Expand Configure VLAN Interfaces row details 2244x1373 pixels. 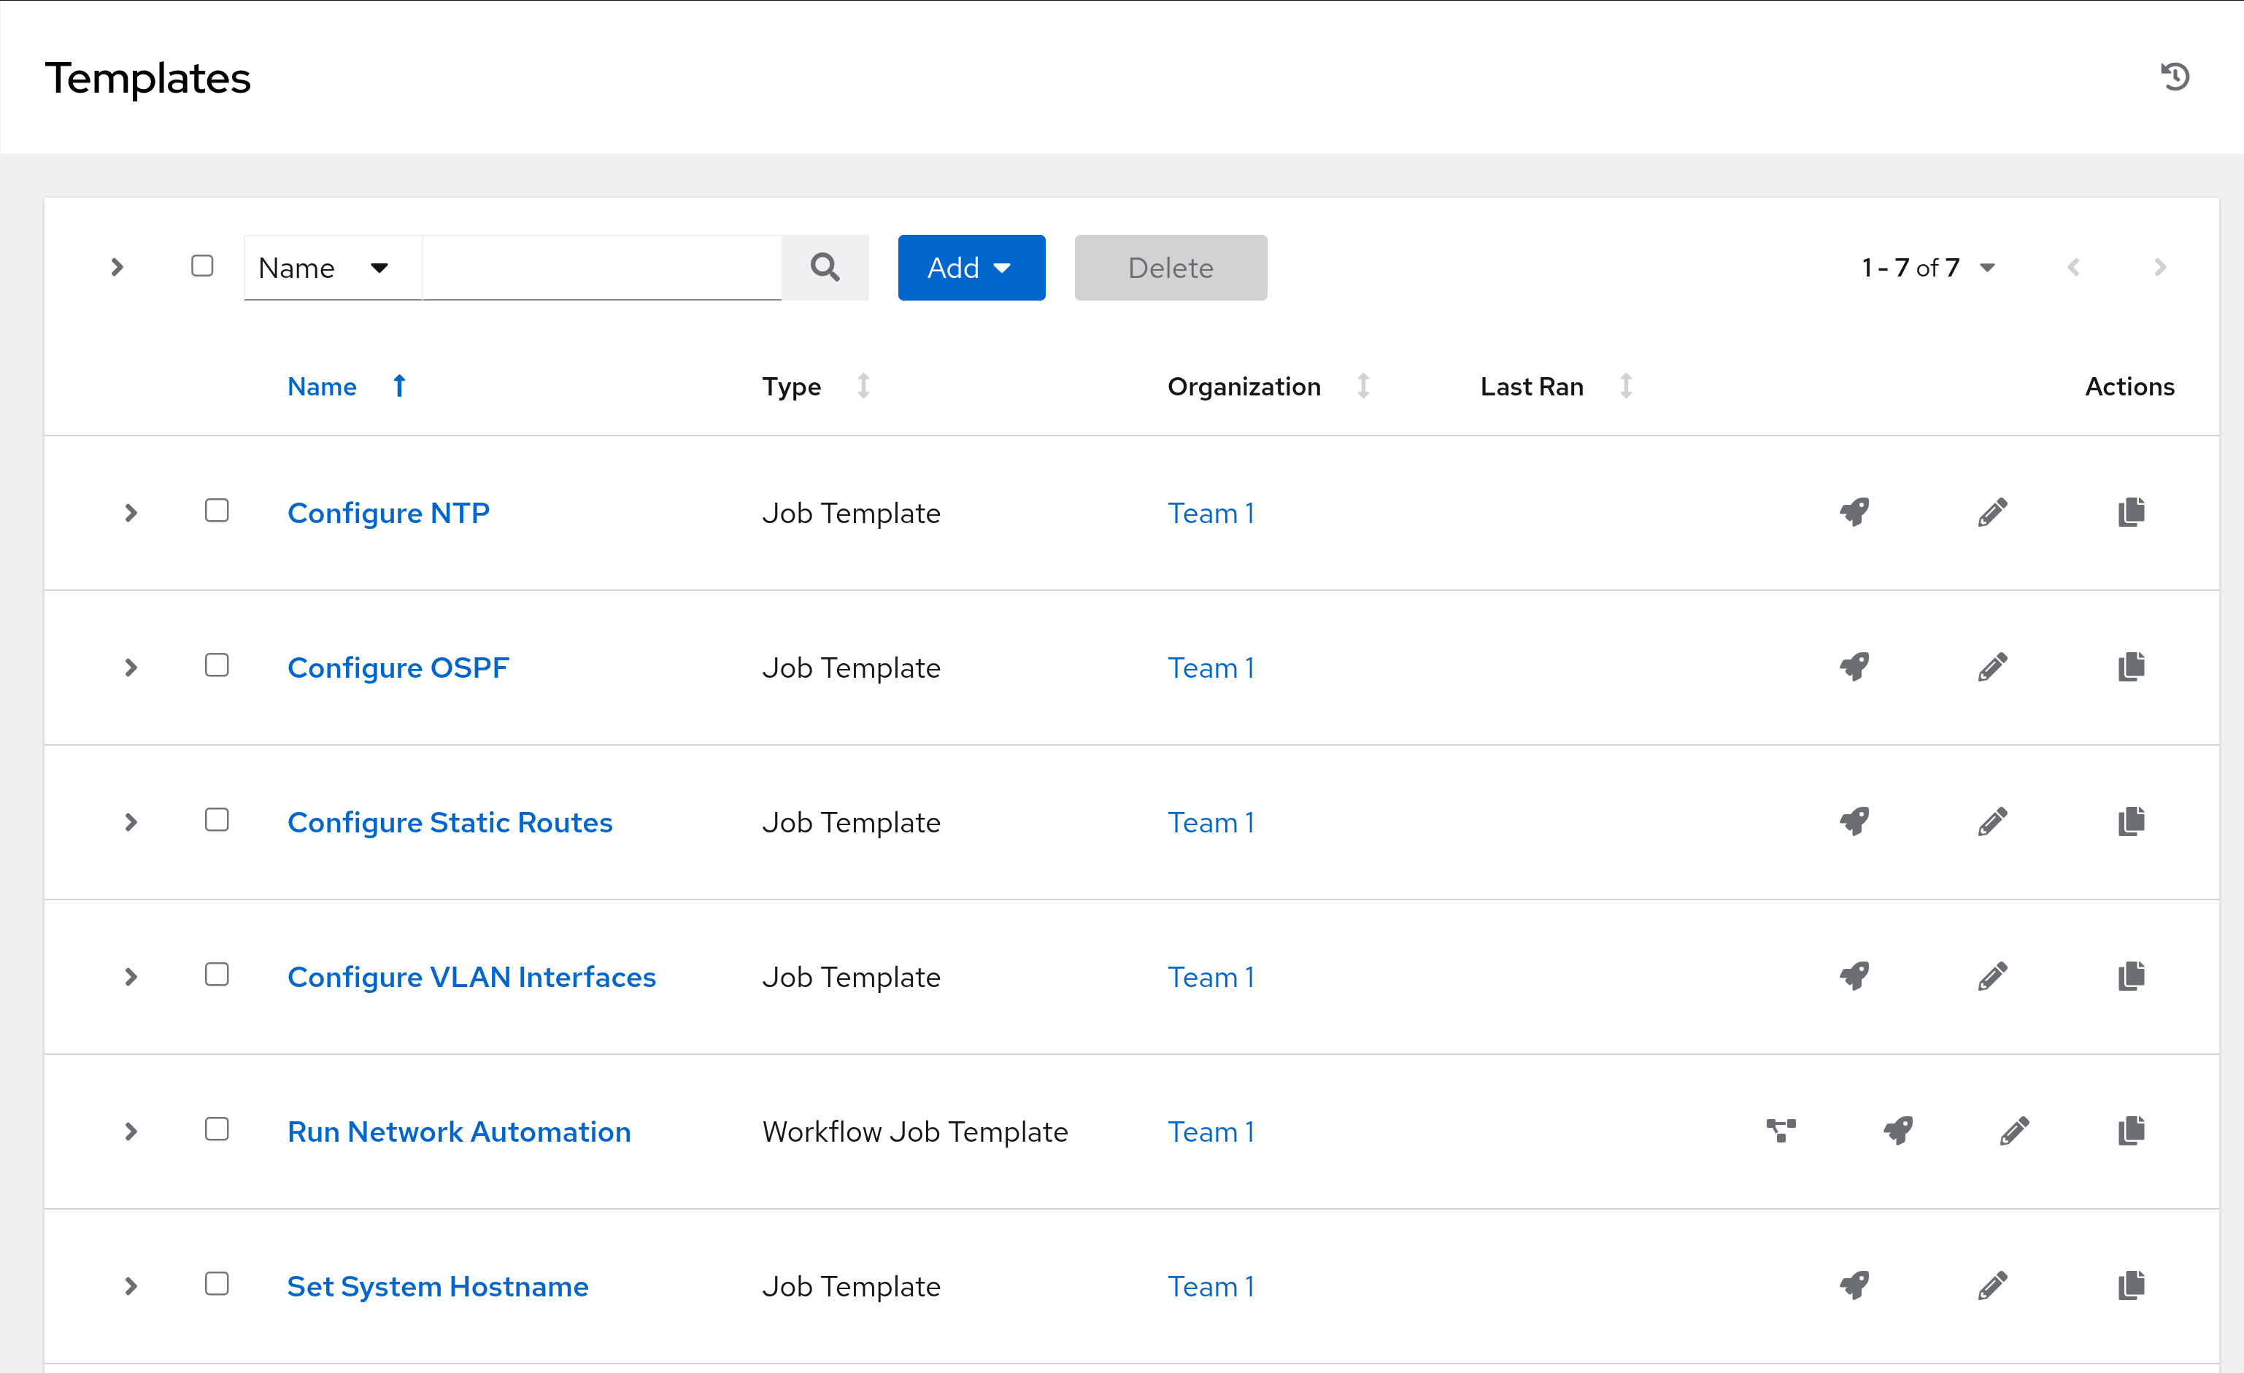point(131,978)
